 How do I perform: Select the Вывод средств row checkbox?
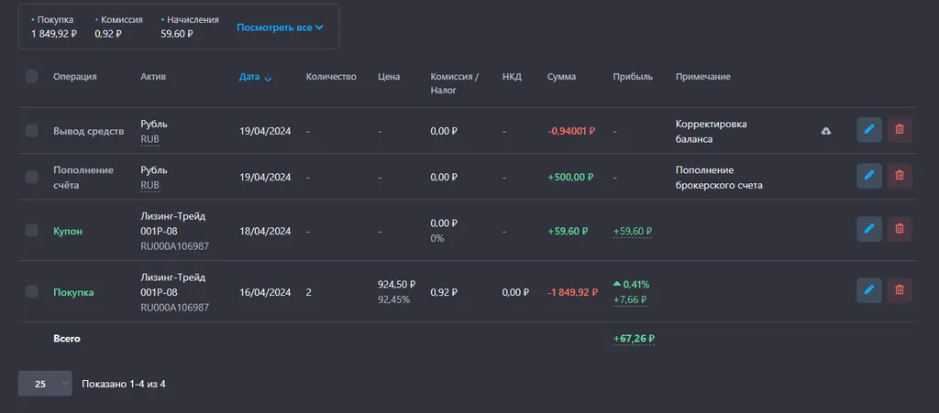[32, 131]
